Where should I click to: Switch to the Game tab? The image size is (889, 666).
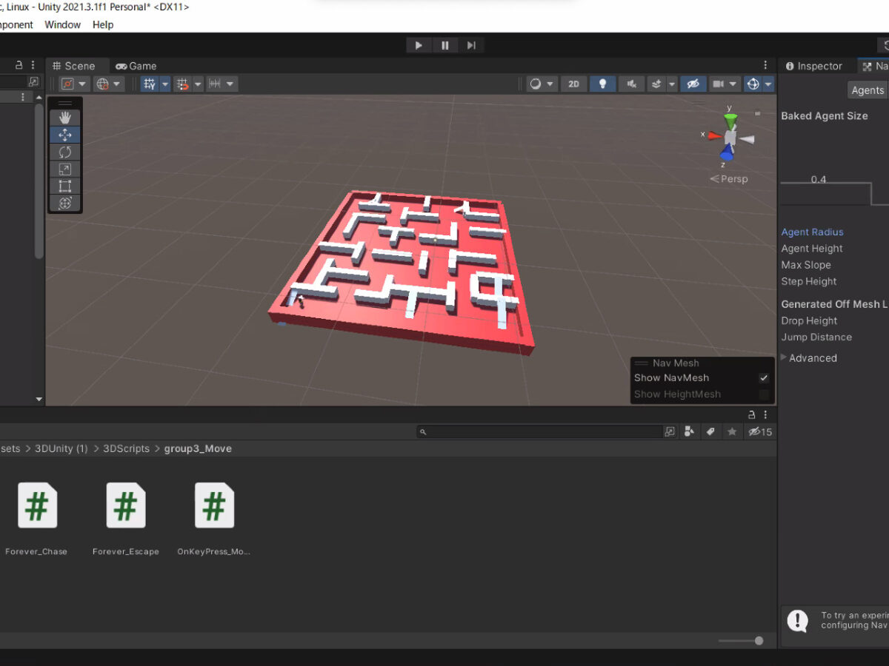tap(136, 66)
